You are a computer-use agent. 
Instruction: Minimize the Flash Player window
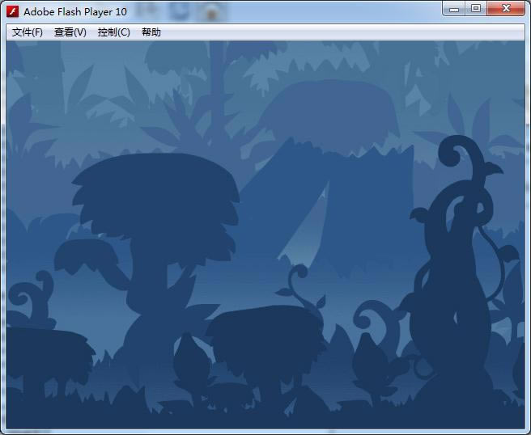click(453, 9)
